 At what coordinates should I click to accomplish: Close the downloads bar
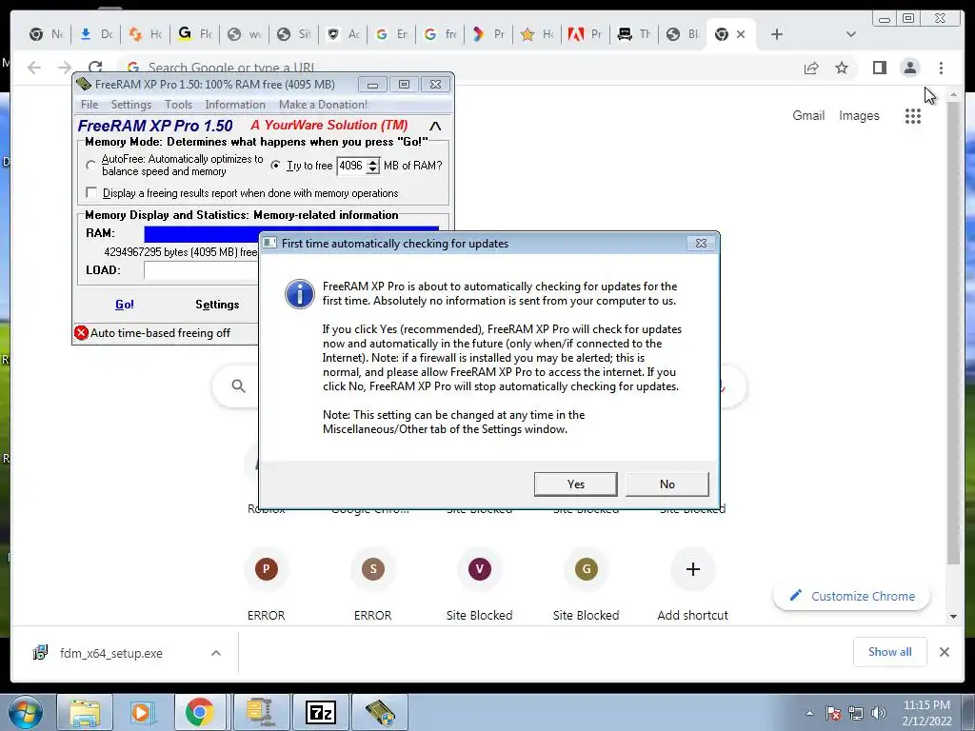944,651
